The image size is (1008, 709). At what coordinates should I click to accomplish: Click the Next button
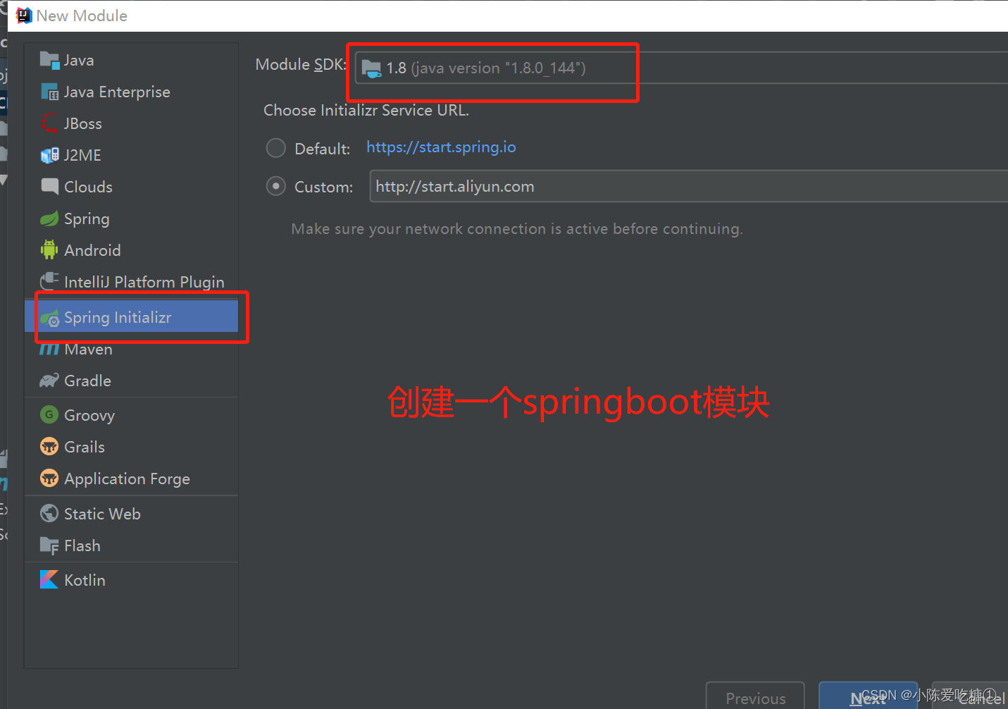click(868, 696)
